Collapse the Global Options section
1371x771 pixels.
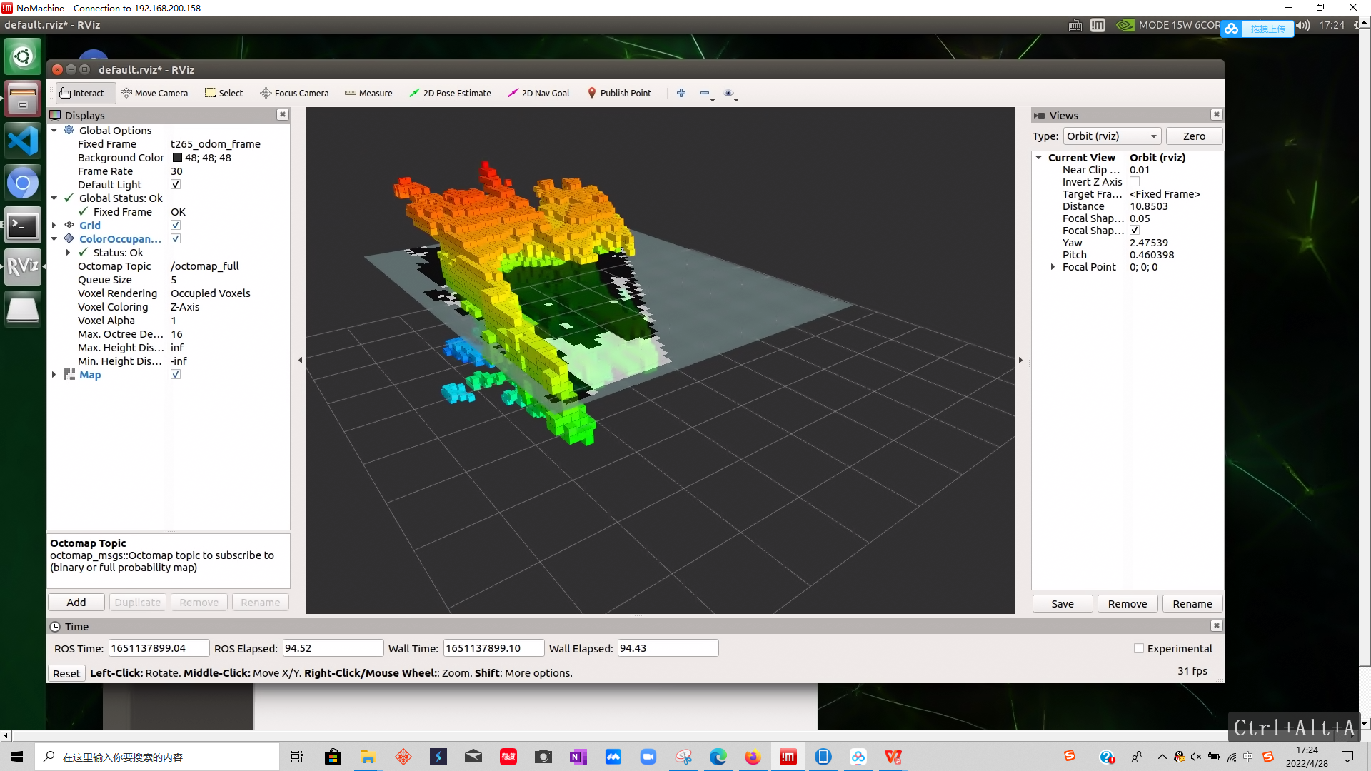click(x=54, y=131)
